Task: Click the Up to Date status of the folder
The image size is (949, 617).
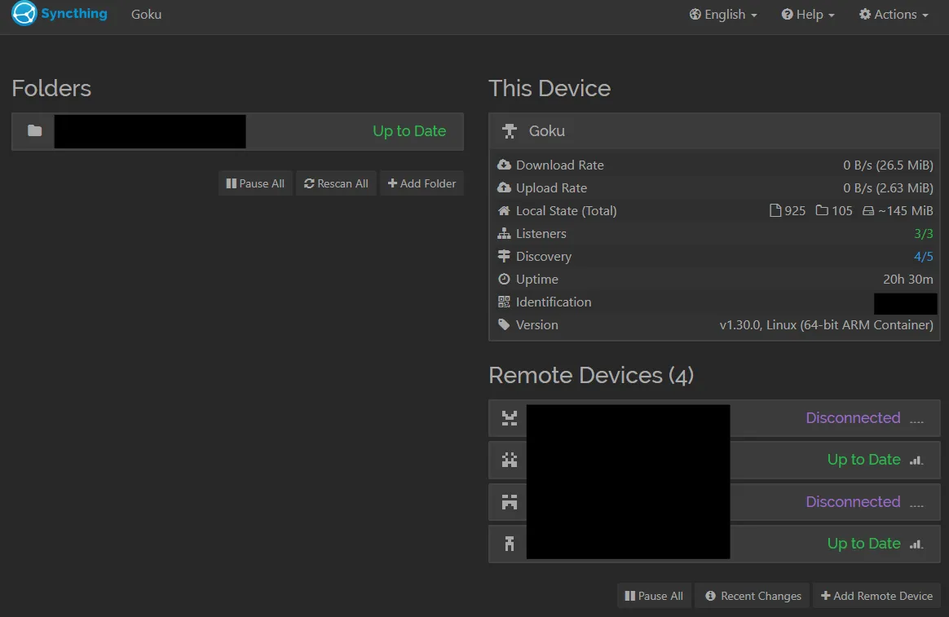Action: coord(408,130)
